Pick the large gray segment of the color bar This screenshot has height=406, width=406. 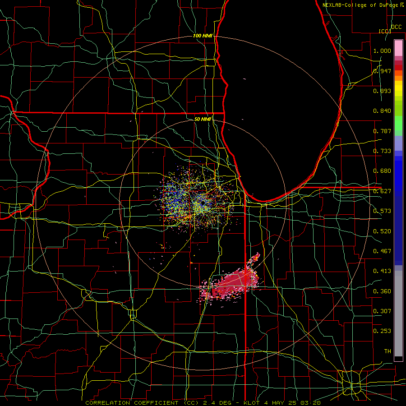[x=398, y=314]
